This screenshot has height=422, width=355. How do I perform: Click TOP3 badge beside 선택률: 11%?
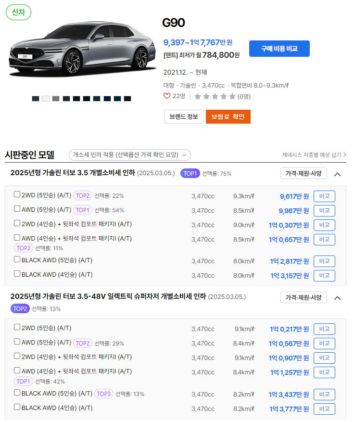pyautogui.click(x=24, y=248)
